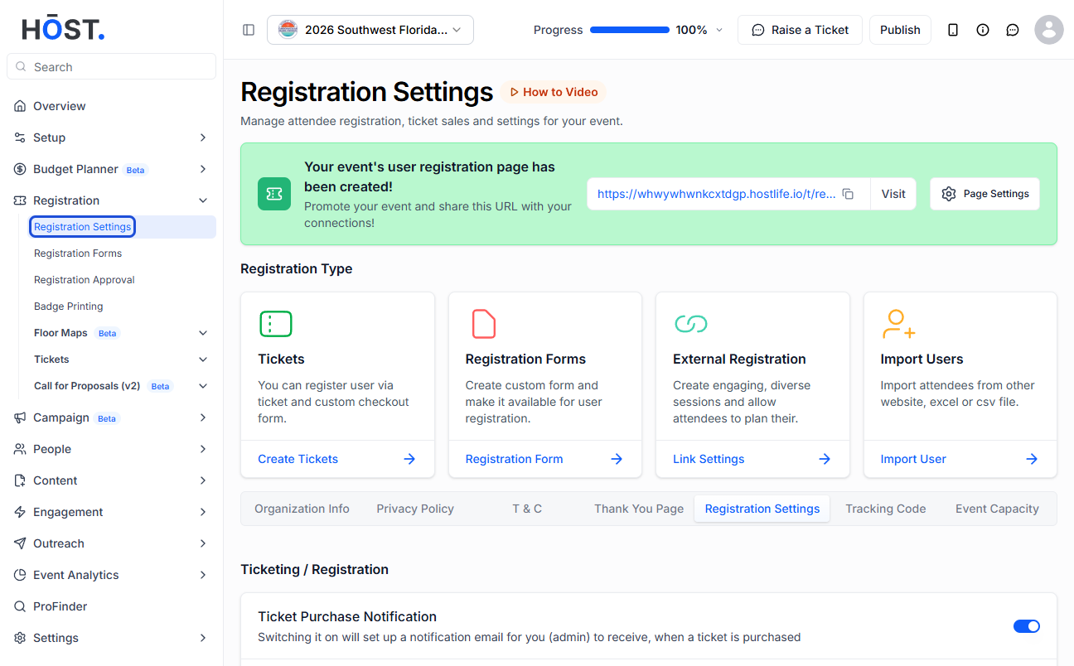Switch to Organization Info tab

(x=302, y=509)
